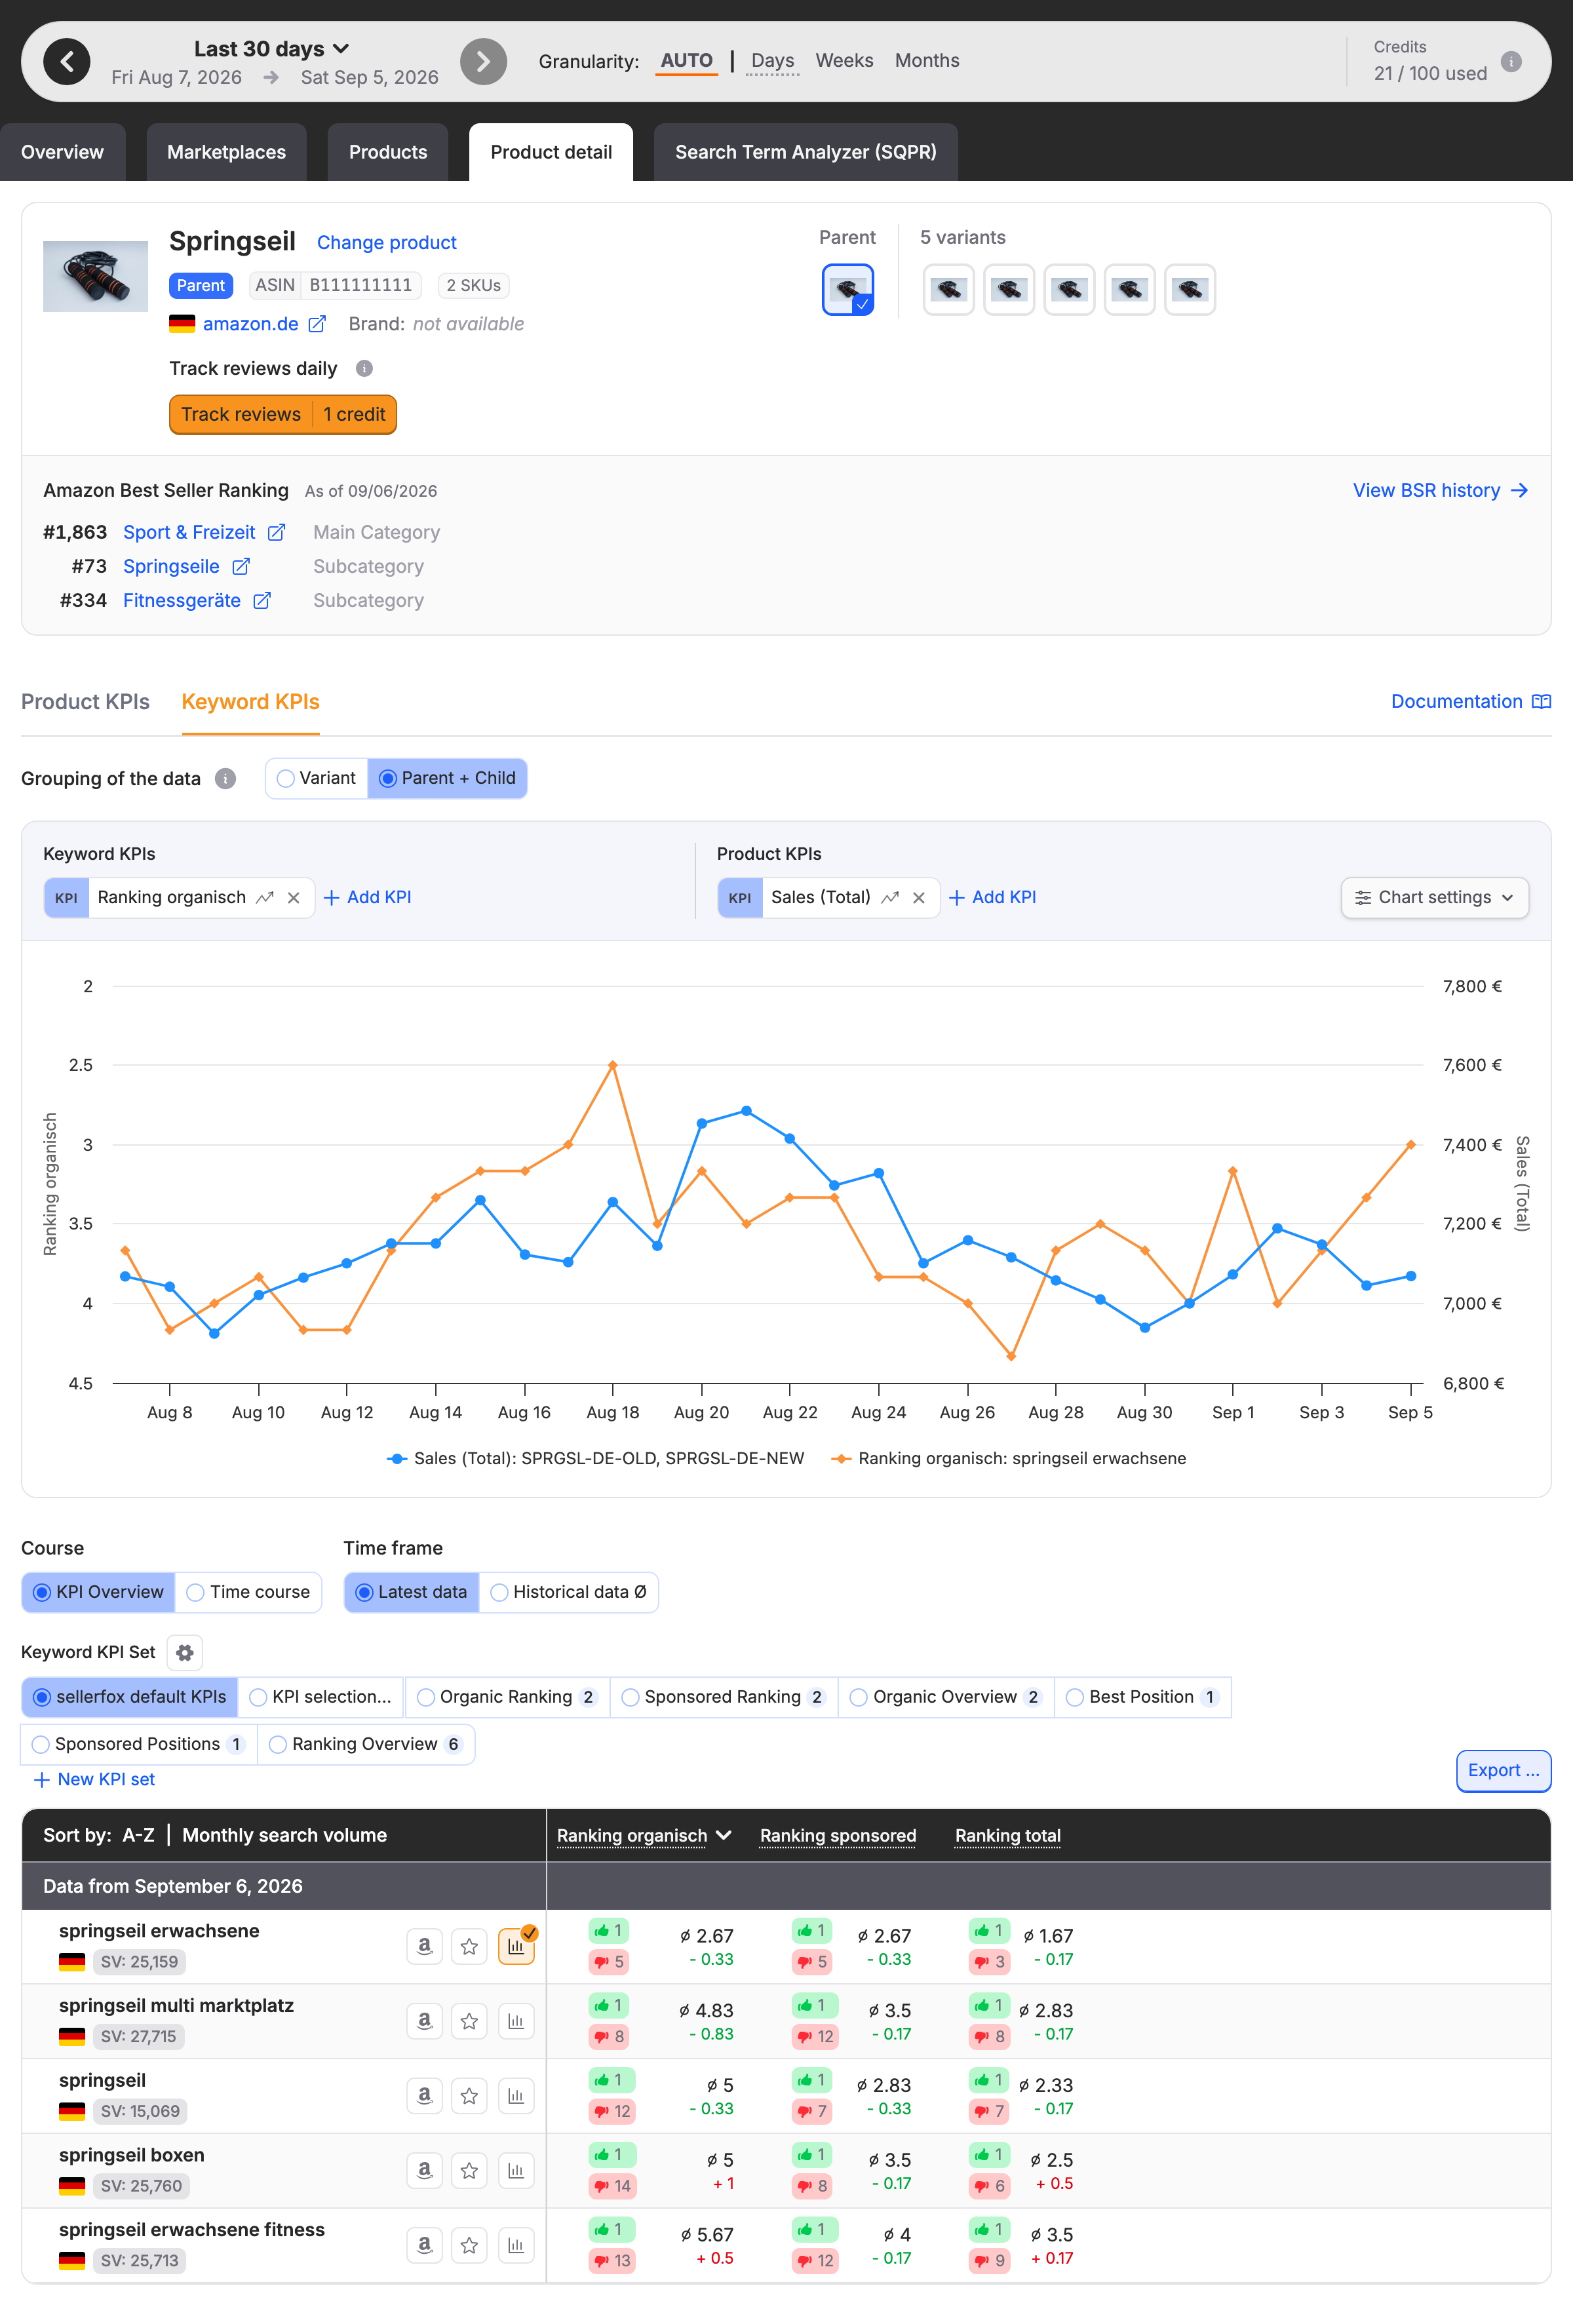Remove the Sales (Total) KPI
This screenshot has height=2324, width=1573.
click(x=919, y=898)
